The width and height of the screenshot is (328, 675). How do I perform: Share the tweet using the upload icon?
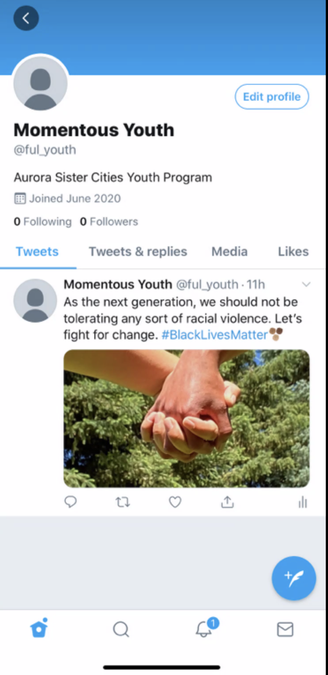click(x=228, y=502)
